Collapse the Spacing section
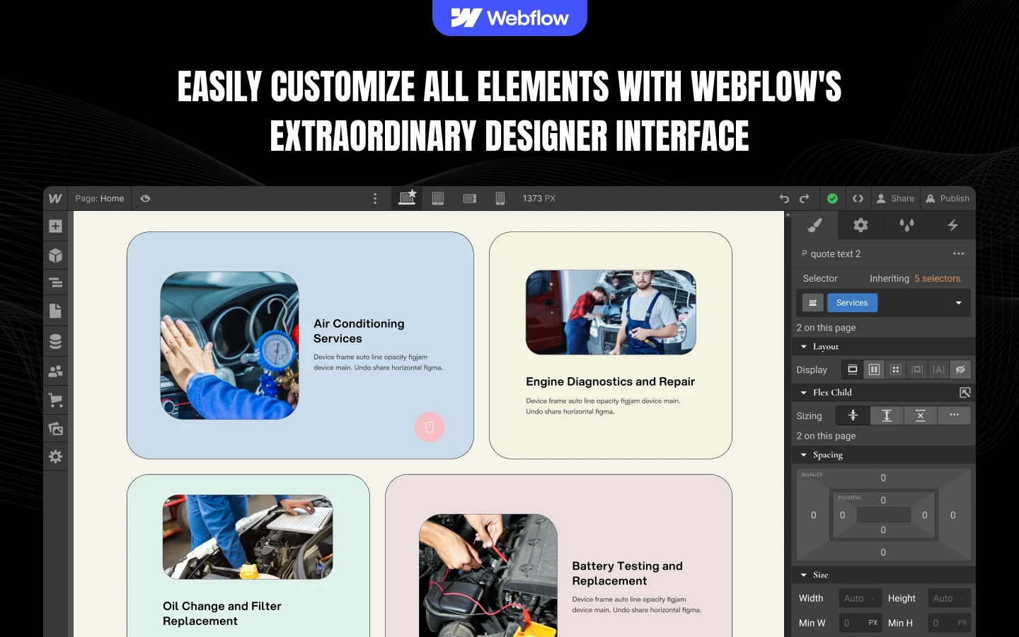 804,455
